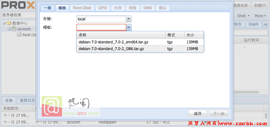
Task: Switch to the 一般 tab
Action: click(x=47, y=8)
